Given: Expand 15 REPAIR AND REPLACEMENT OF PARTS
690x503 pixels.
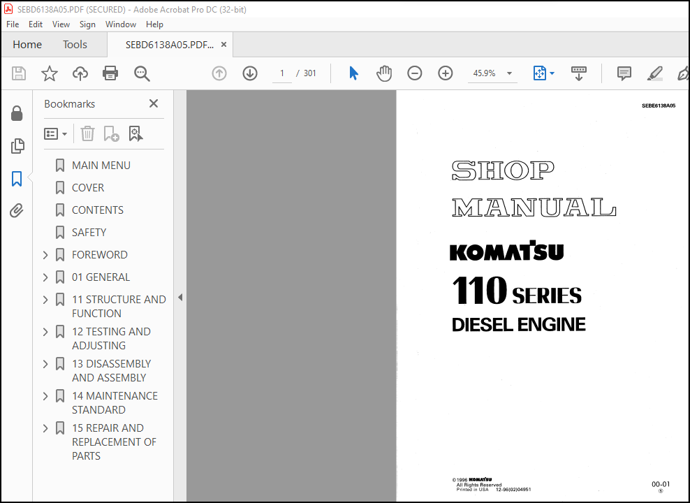Looking at the screenshot, I should [45, 428].
